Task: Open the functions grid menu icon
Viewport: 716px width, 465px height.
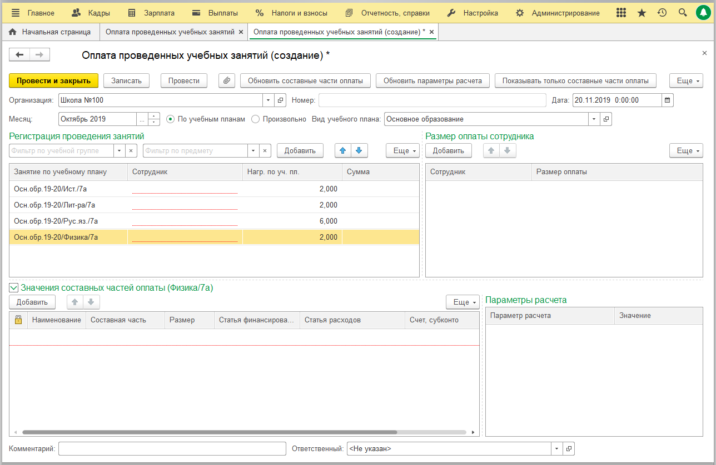Action: [621, 13]
